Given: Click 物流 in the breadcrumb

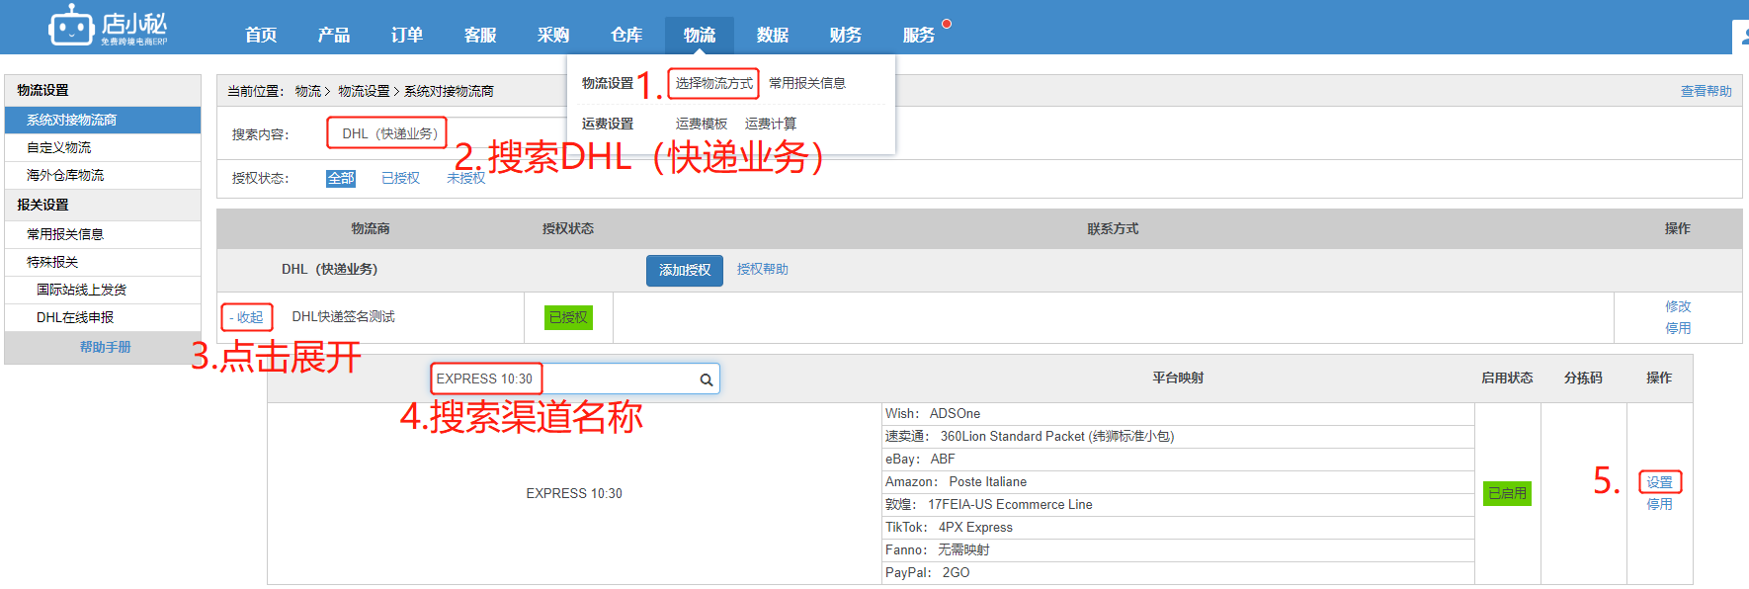Looking at the screenshot, I should tap(308, 91).
